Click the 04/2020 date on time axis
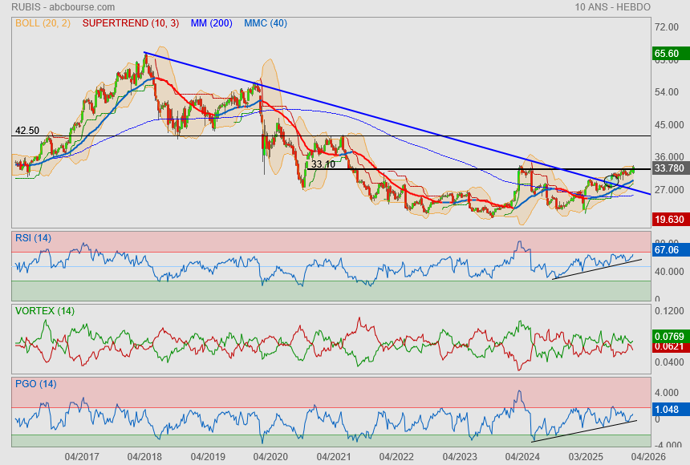 pyautogui.click(x=270, y=456)
